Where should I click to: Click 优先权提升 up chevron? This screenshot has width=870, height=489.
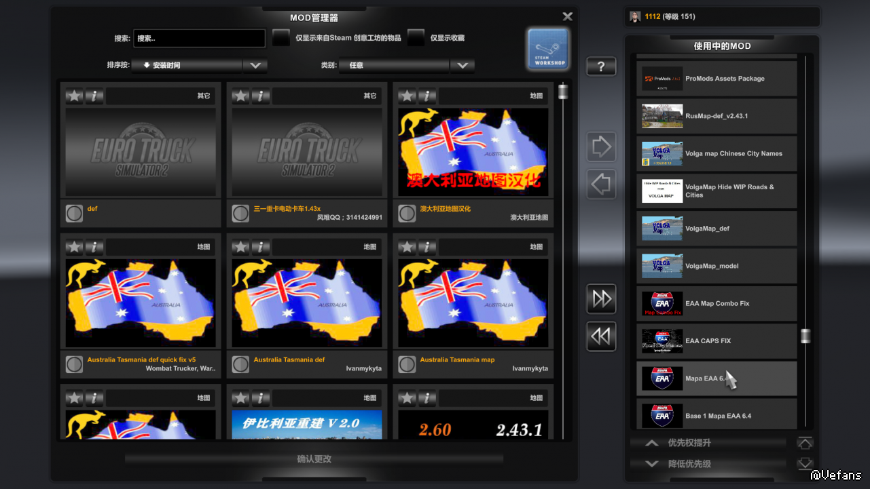click(652, 443)
